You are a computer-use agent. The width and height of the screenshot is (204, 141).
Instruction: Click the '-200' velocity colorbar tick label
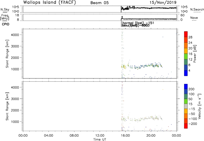coord(193,124)
